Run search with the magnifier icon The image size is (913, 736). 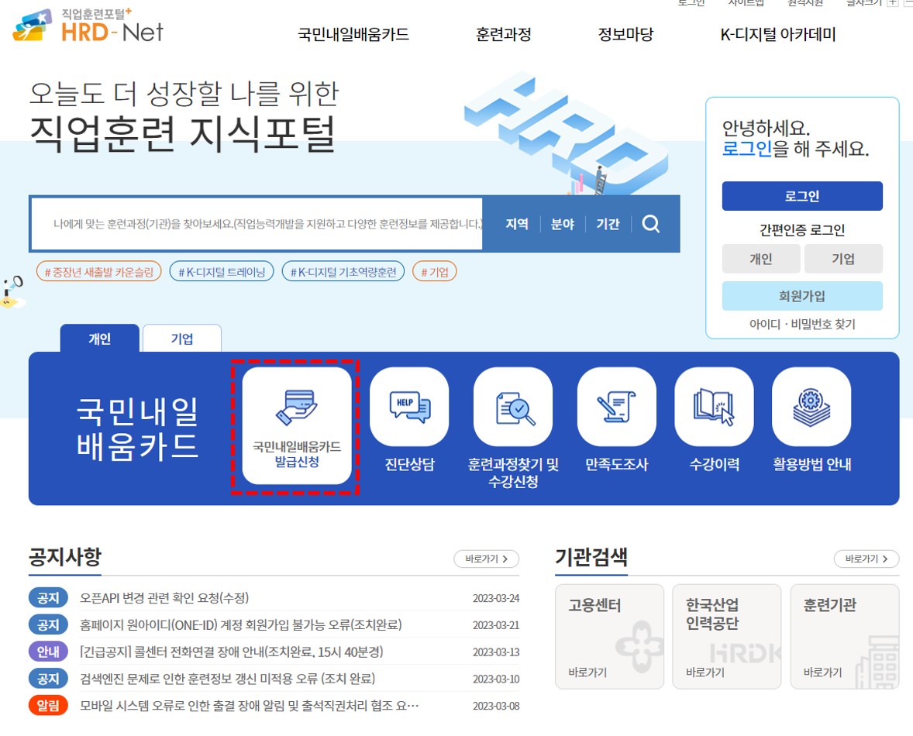(651, 224)
